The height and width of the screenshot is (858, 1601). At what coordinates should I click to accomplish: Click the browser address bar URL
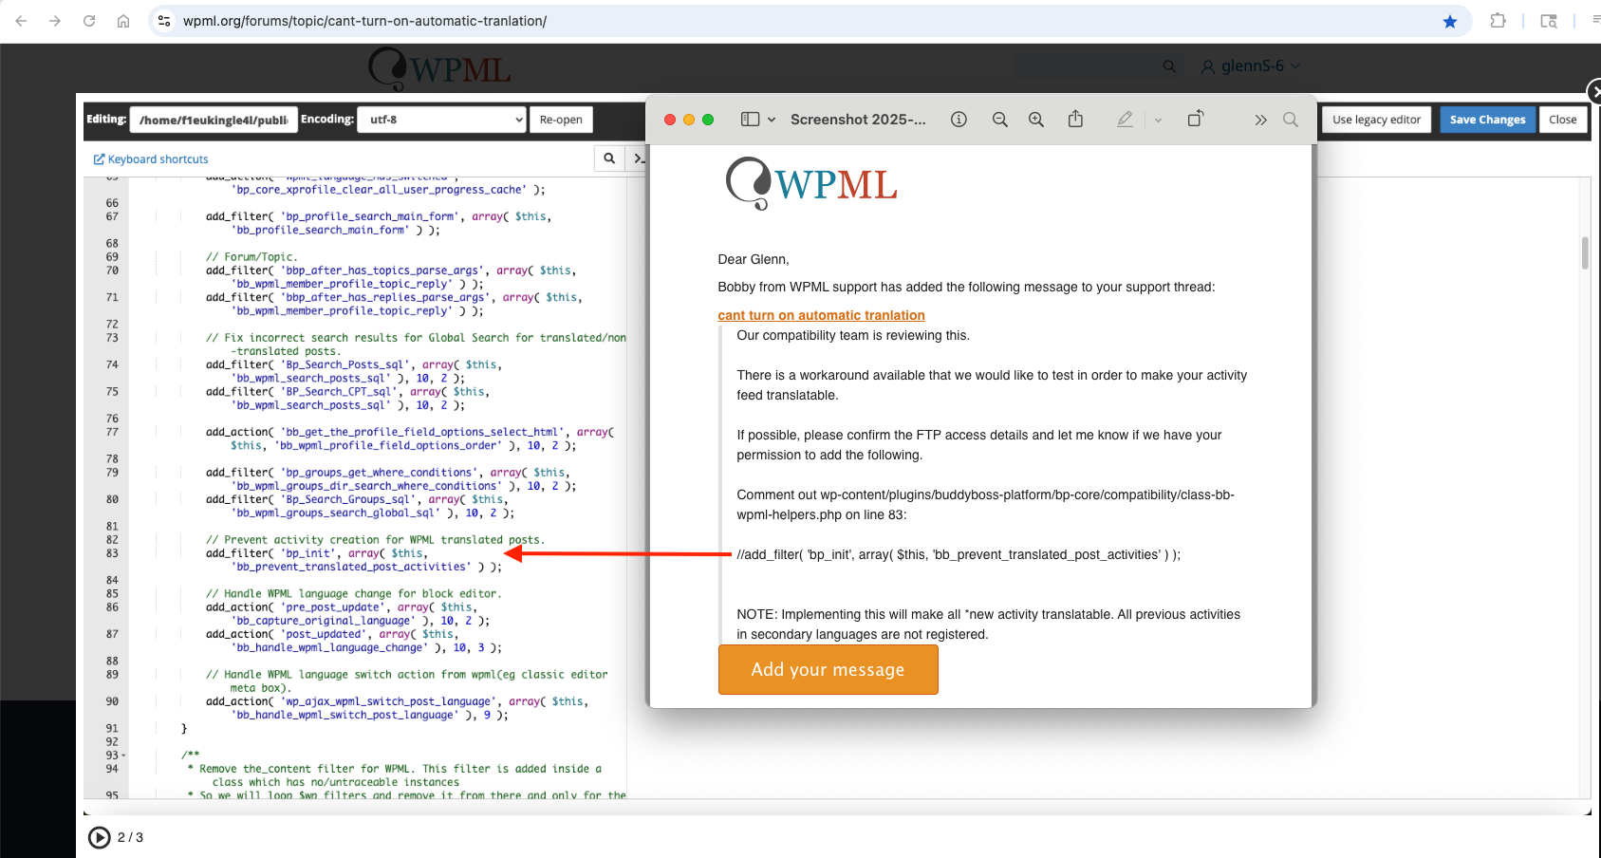364,21
